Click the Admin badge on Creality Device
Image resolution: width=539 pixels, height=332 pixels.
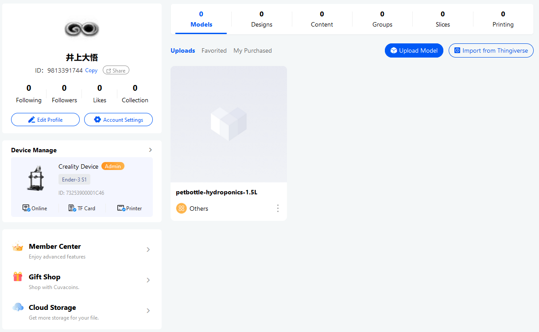coord(113,166)
